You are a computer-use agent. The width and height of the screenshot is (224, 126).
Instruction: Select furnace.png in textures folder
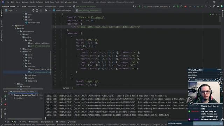(31, 81)
